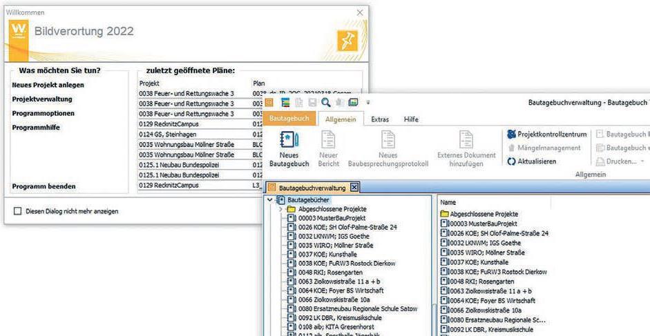Viewport: 650px width, 336px height.
Task: Click the first greyed Bautagebuch command above Drucken
Action: coord(622,135)
